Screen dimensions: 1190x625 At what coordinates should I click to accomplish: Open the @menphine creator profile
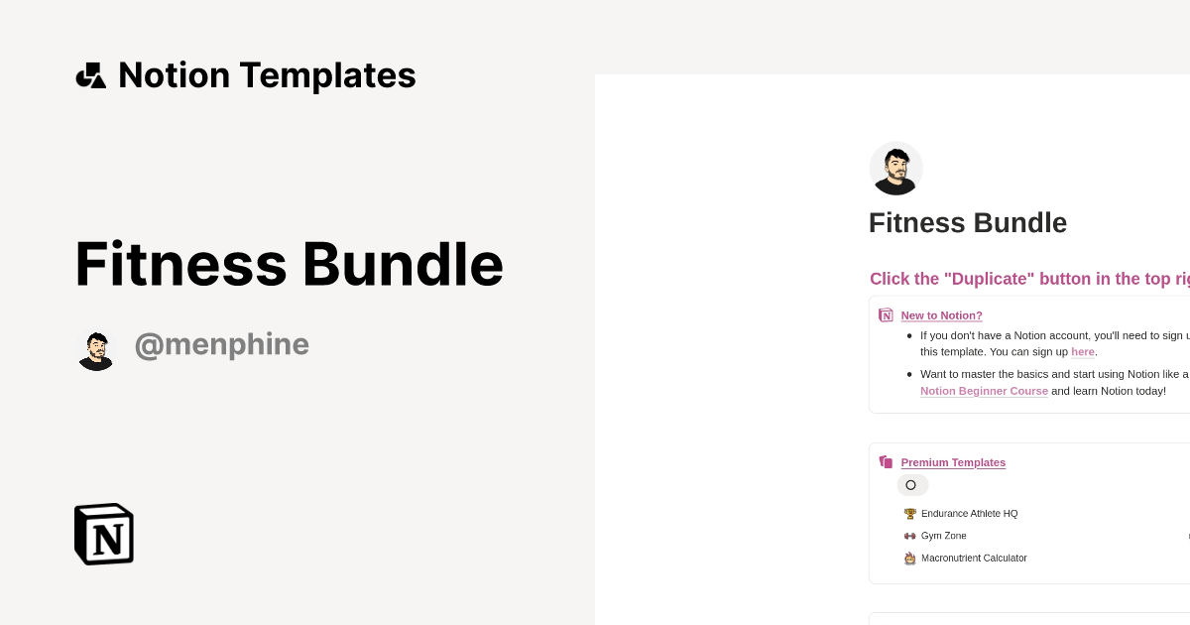coord(222,344)
